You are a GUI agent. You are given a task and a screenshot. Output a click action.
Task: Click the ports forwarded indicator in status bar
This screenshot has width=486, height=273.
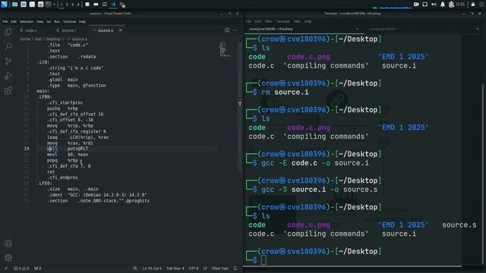point(37,268)
